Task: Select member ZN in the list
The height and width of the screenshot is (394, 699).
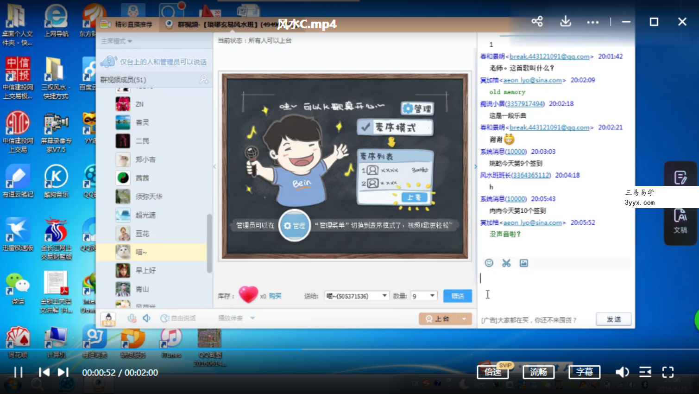Action: click(152, 104)
